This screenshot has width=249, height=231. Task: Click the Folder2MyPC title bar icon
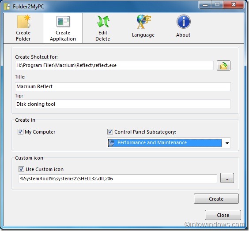7,7
